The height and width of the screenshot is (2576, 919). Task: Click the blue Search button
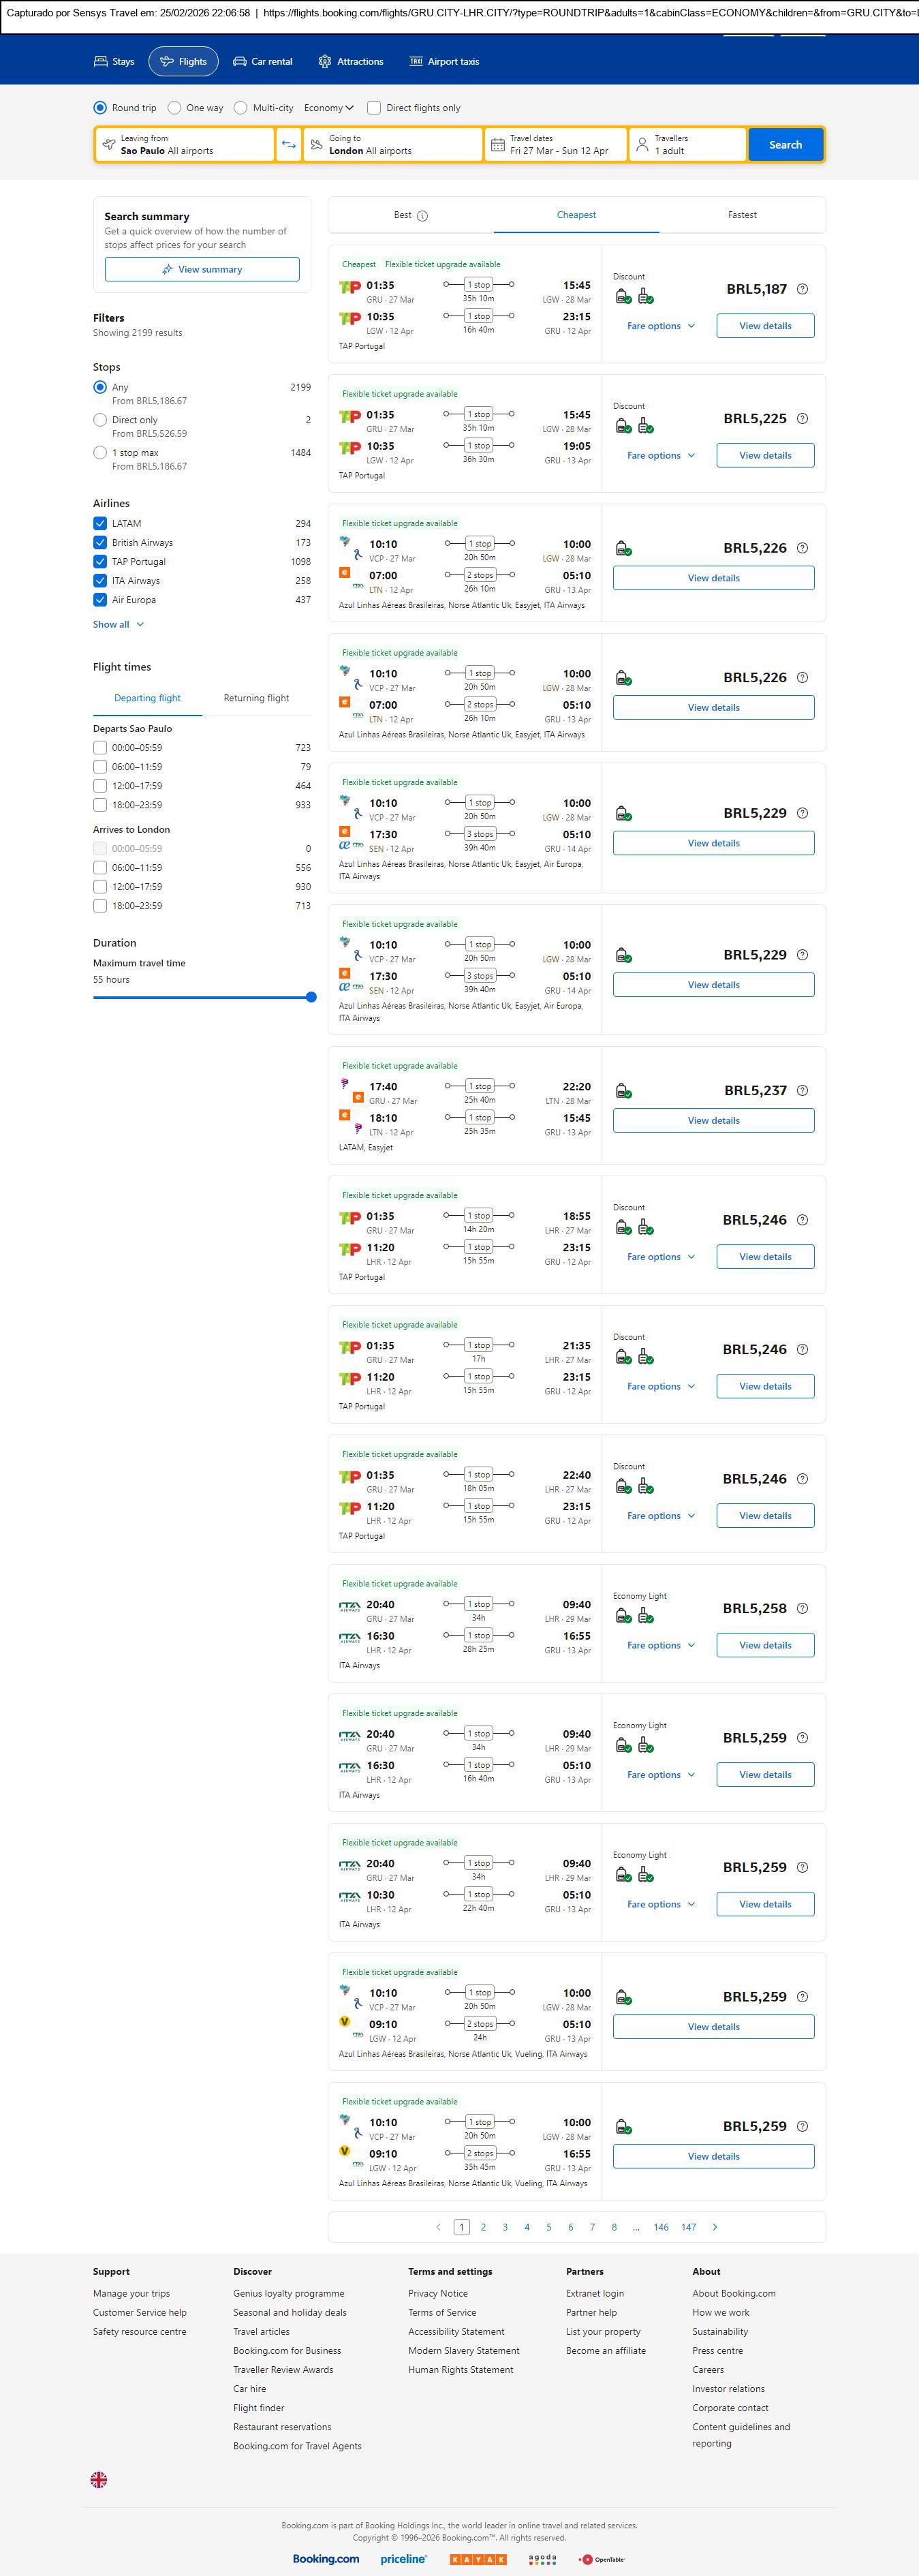pos(785,145)
